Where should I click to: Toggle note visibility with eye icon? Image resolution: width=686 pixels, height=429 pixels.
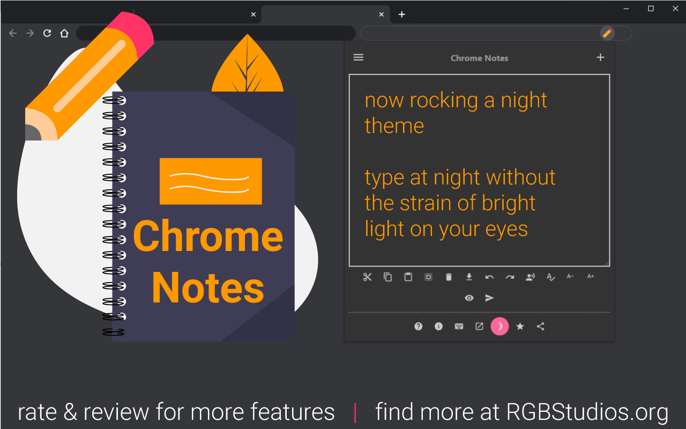[x=469, y=298]
